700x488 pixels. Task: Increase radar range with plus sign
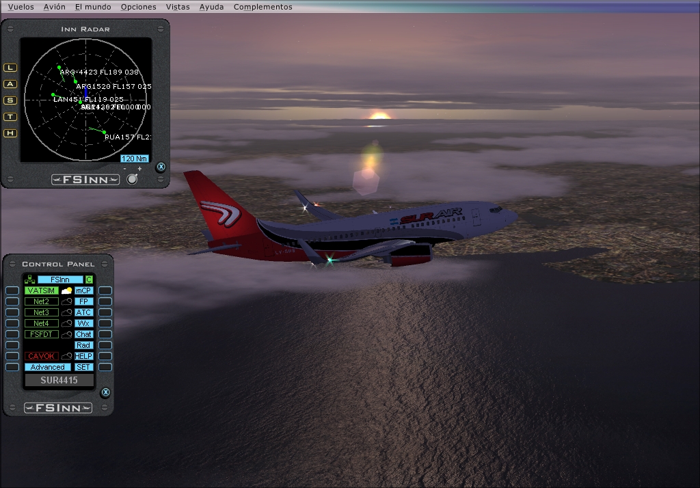[139, 169]
